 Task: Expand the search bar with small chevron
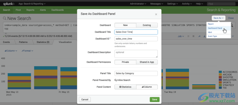click(6, 33)
